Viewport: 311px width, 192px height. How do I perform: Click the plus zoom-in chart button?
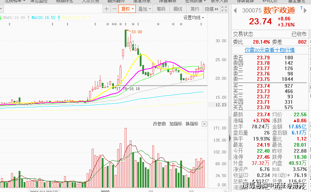pyautogui.click(x=106, y=9)
